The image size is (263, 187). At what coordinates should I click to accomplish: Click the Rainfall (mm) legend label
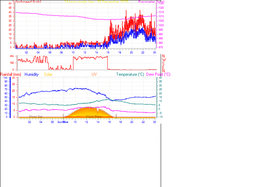pyautogui.click(x=11, y=74)
